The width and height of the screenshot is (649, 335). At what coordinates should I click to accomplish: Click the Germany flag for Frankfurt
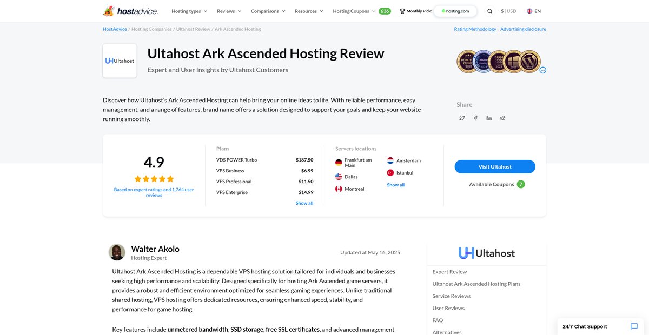tap(339, 162)
